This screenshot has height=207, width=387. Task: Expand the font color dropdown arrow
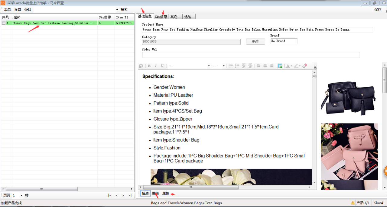pyautogui.click(x=291, y=66)
